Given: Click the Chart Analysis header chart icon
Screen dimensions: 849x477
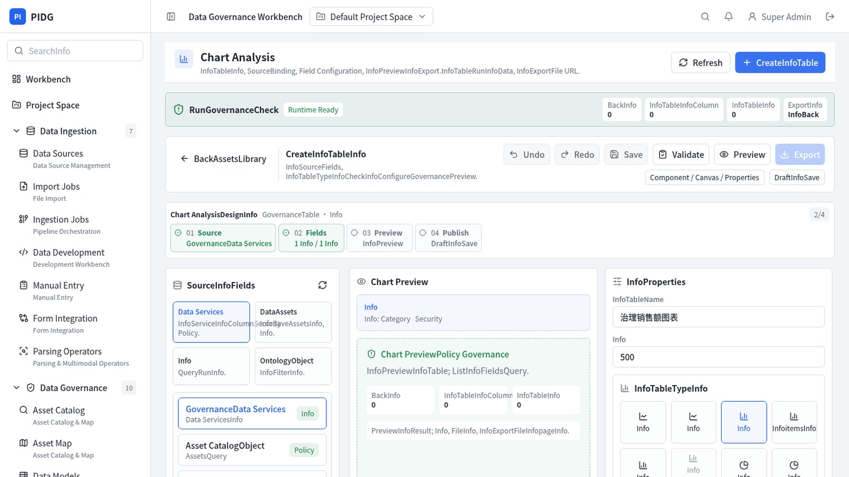Looking at the screenshot, I should click(184, 59).
